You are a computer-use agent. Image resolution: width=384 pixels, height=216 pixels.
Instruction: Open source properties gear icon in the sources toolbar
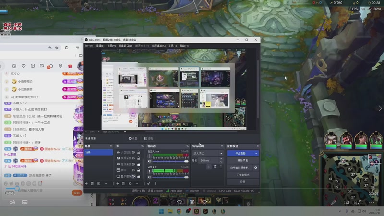pos(130,183)
